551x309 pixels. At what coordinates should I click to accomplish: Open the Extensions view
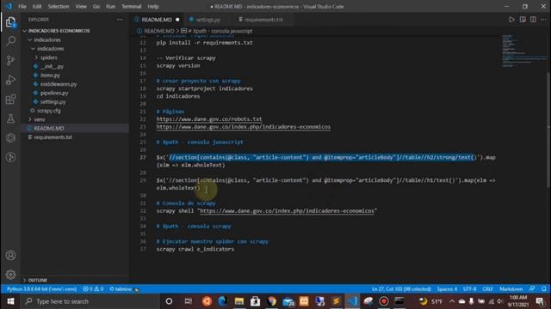pos(10,100)
